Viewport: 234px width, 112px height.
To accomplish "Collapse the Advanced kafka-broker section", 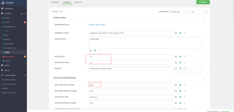I will (204, 78).
